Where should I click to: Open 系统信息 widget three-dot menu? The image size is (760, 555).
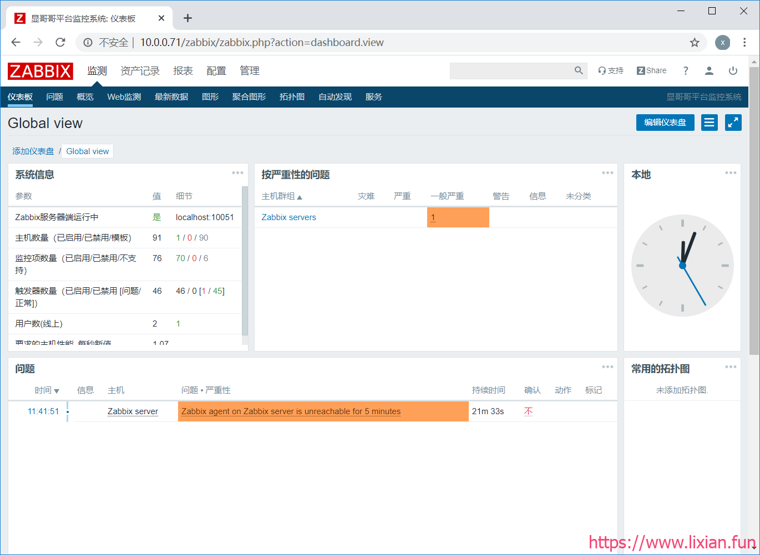[x=237, y=173]
